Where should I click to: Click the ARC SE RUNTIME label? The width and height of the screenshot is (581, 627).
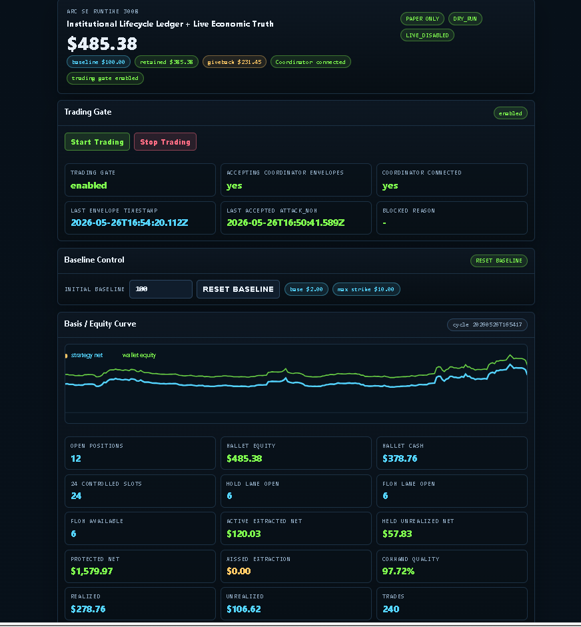pyautogui.click(x=103, y=11)
